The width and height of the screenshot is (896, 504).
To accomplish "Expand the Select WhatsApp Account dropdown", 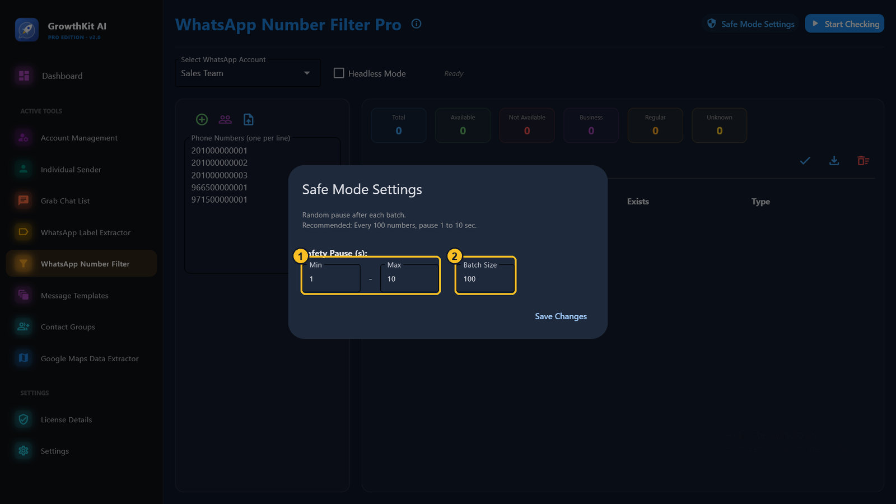I will tap(248, 73).
